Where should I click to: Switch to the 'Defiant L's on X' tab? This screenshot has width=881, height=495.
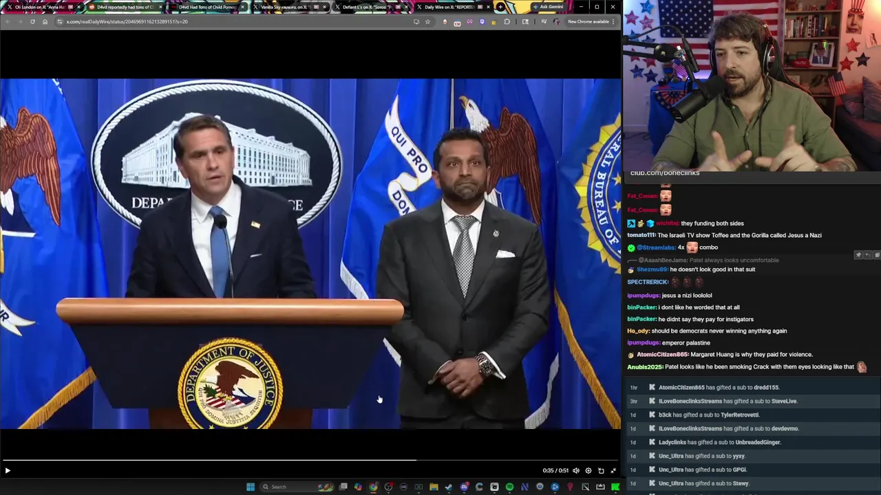[371, 7]
